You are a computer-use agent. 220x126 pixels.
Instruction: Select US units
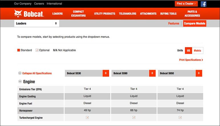pos(188,51)
